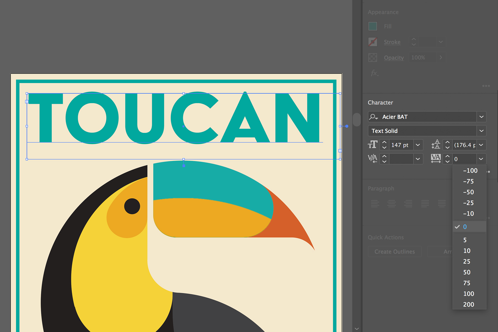Viewport: 498px width, 332px height.
Task: Open the Text Solid font style dropdown
Action: [x=481, y=131]
